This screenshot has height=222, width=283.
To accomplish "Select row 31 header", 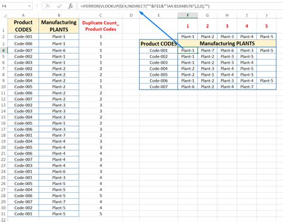I will (4, 214).
